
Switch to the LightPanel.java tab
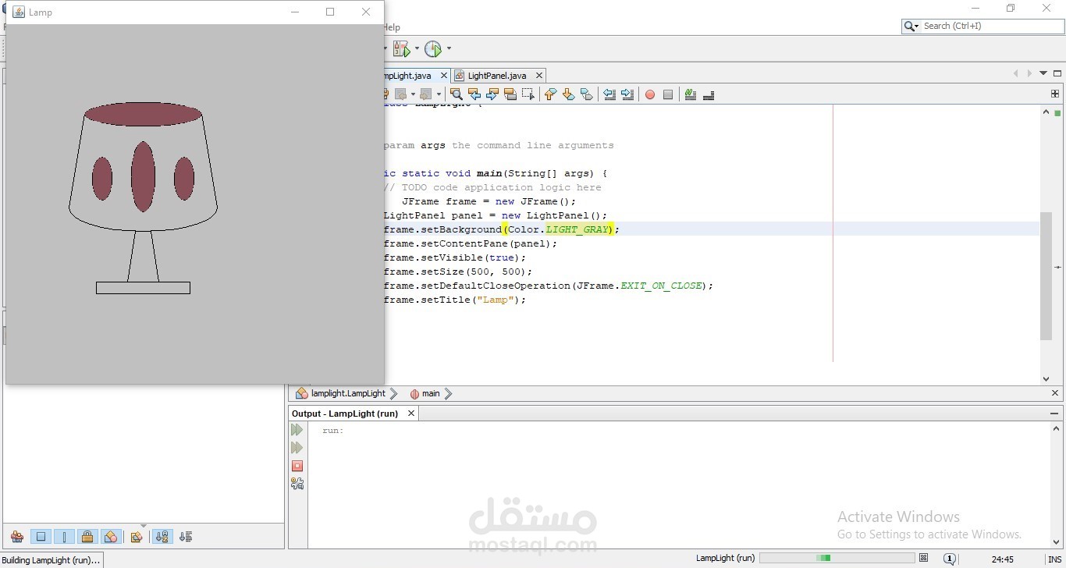497,76
